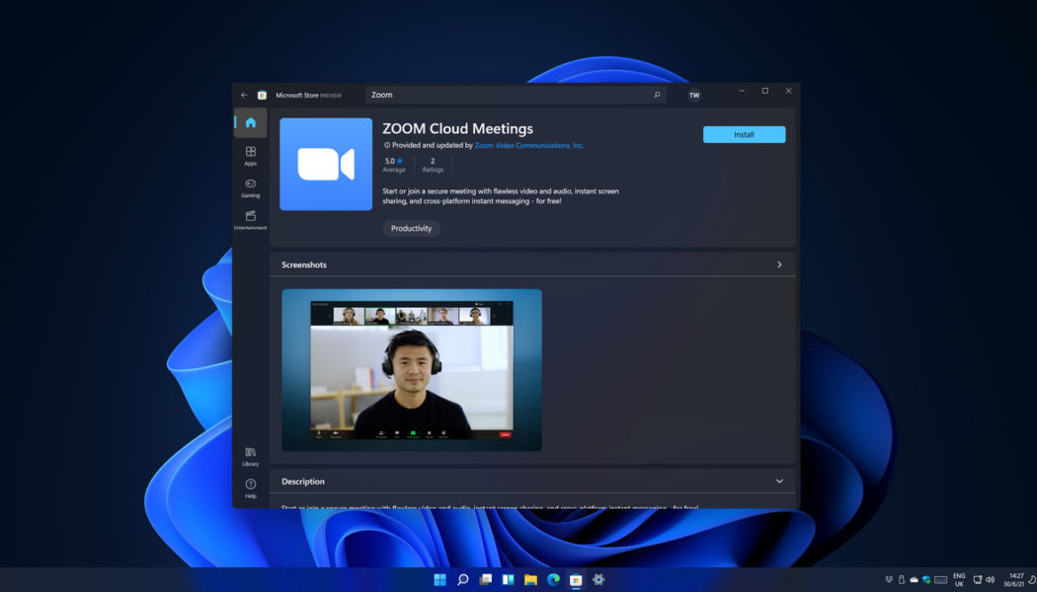Expand the Screenshots section chevron

[779, 264]
